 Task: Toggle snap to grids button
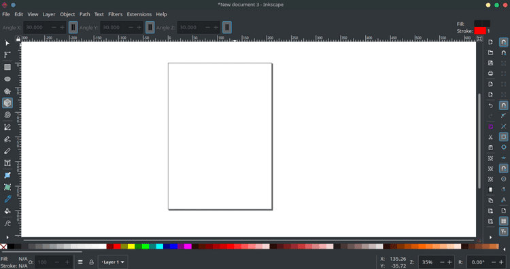tap(503, 221)
